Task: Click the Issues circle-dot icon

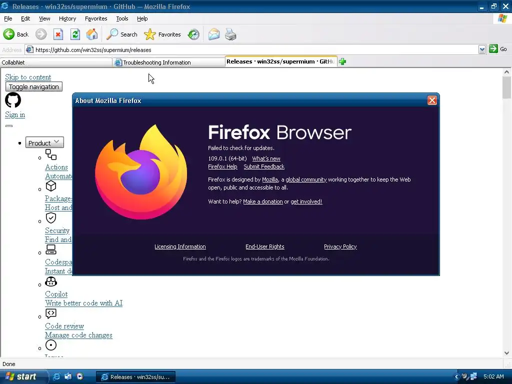Action: [51, 345]
